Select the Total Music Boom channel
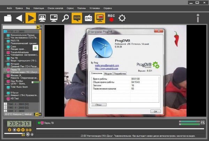 pyautogui.click(x=21, y=88)
